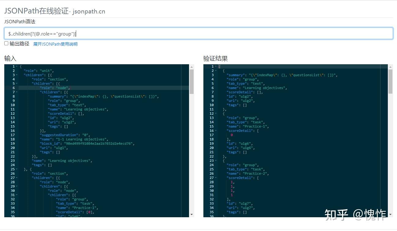Collapse the fold arrow on input line 5
Viewport: 397px width, 231px height.
16,84
